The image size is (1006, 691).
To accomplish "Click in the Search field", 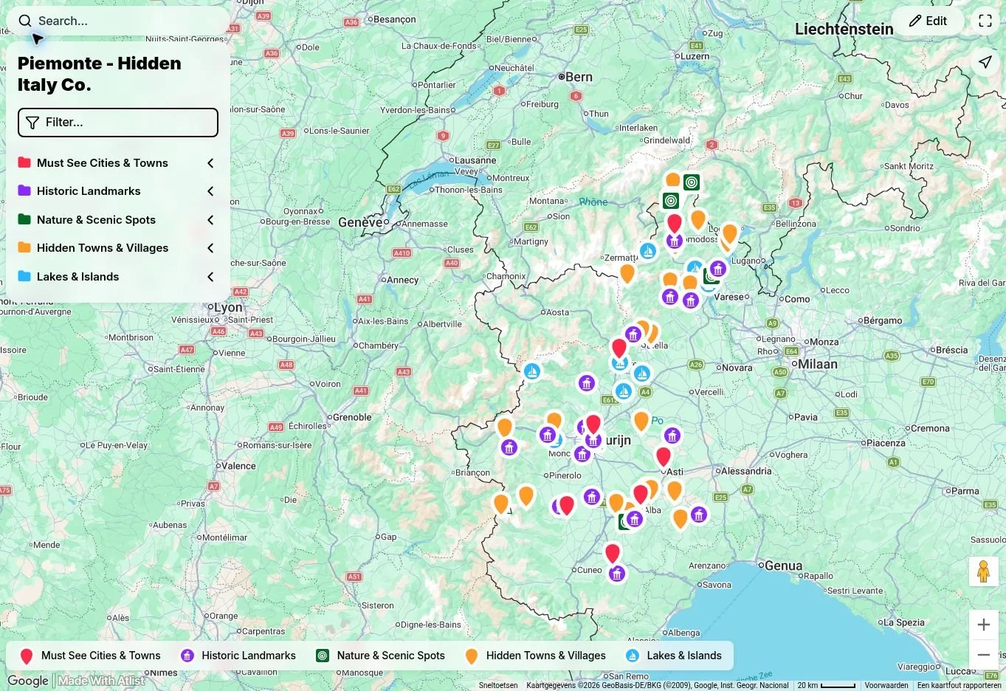I will 118,21.
